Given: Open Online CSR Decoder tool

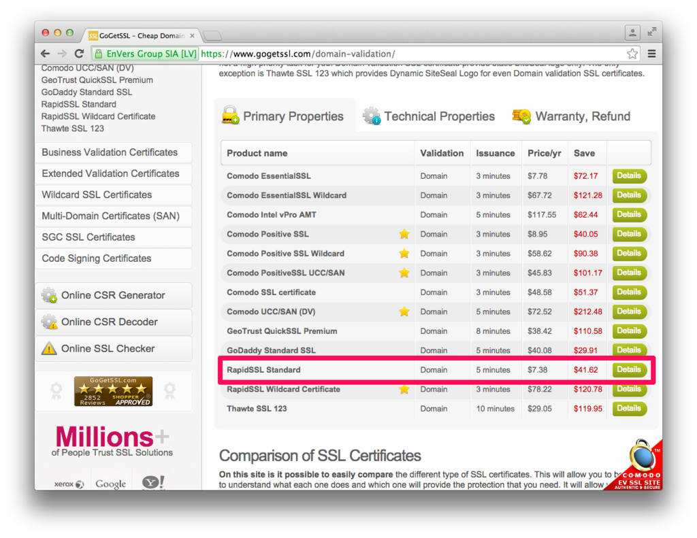Looking at the screenshot, I should 114,322.
